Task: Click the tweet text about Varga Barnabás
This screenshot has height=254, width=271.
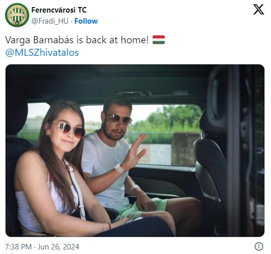Action: point(77,40)
